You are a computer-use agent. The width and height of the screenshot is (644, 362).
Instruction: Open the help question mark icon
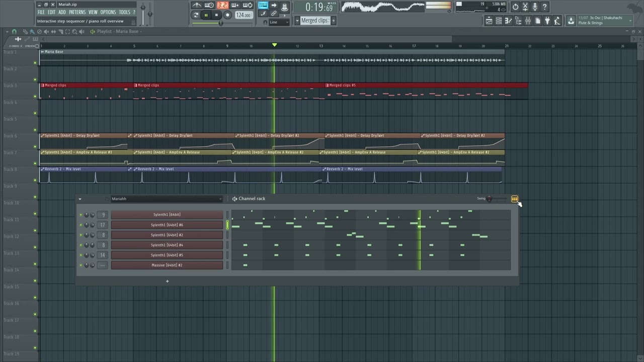(545, 7)
